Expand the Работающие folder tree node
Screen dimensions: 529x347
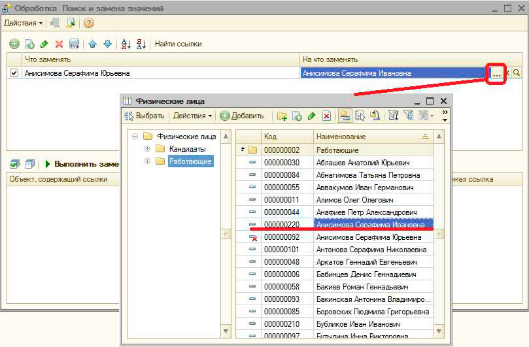147,161
